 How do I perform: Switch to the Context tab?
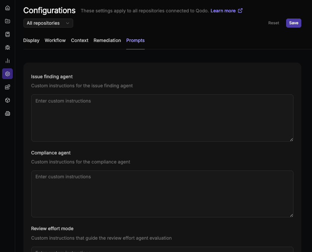[x=80, y=40]
